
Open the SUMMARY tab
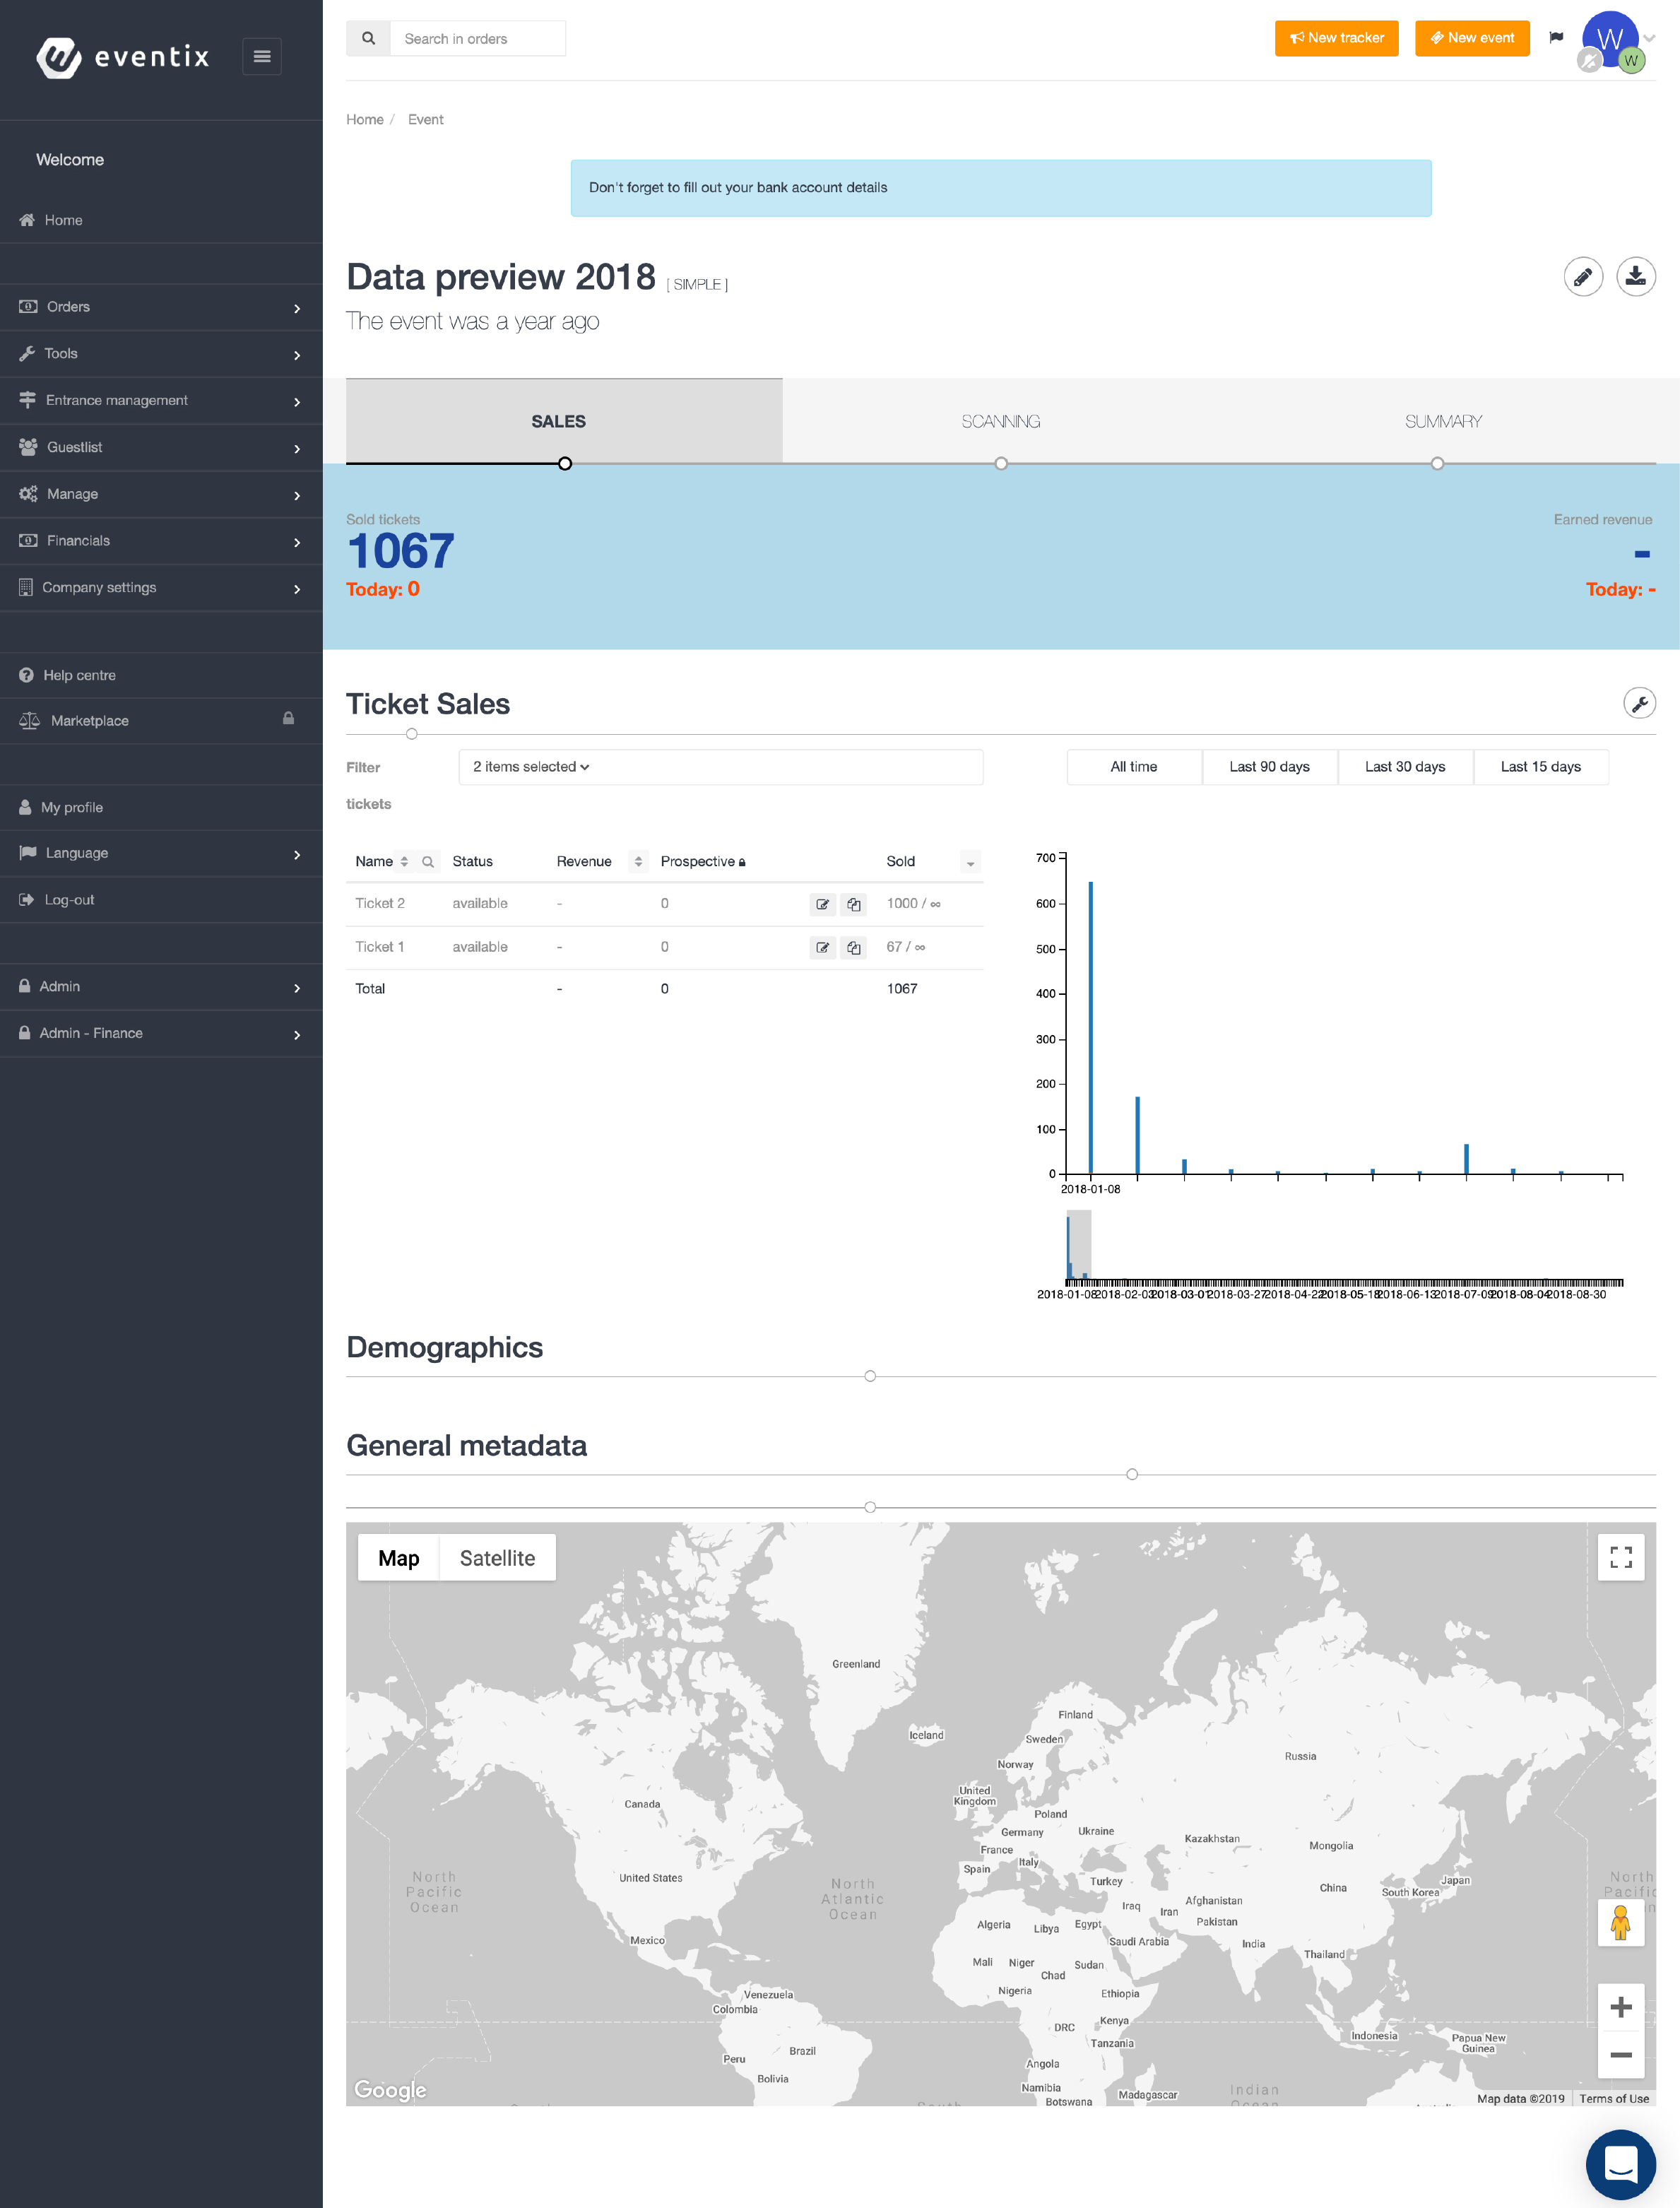1442,421
